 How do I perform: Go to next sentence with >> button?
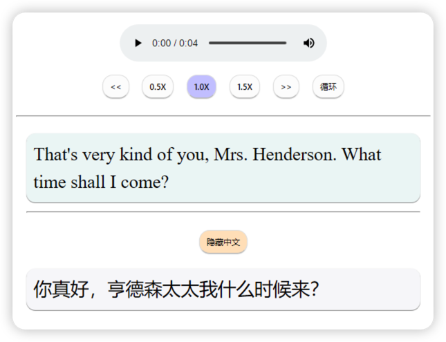tap(286, 86)
